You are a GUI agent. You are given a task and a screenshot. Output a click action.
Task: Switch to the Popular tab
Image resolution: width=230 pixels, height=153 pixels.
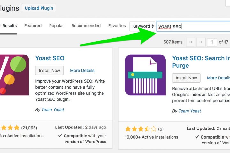(57, 26)
